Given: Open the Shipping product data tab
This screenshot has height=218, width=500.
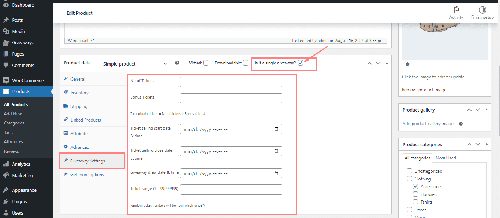Looking at the screenshot, I should click(x=93, y=106).
